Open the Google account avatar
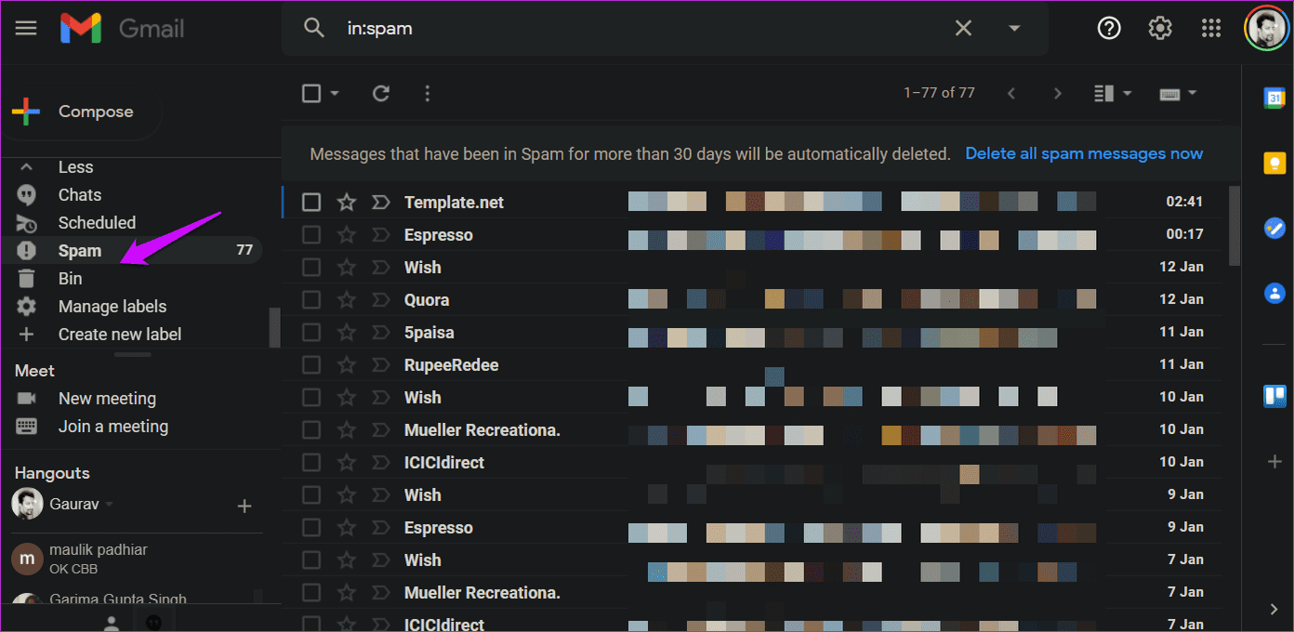The width and height of the screenshot is (1294, 632). pos(1266,29)
